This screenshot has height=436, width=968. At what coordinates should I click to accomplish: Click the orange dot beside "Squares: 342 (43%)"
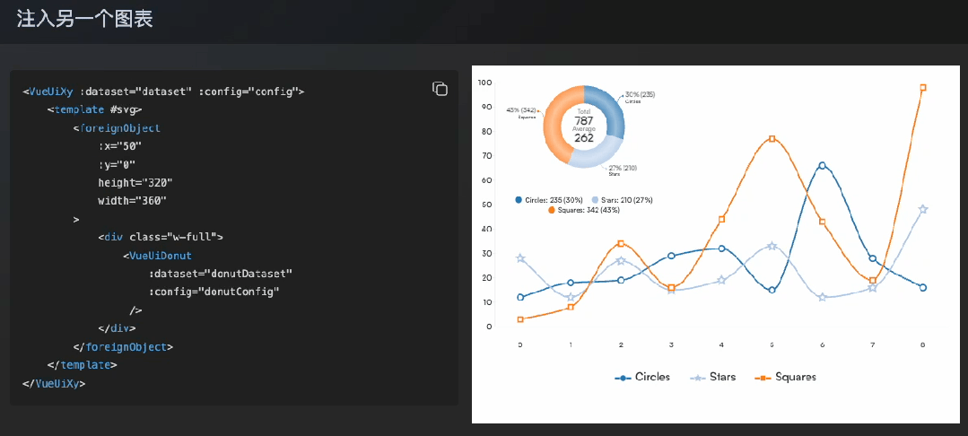click(x=551, y=210)
